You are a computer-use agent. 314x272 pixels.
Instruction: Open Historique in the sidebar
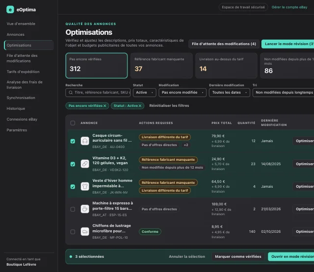[x=16, y=108]
